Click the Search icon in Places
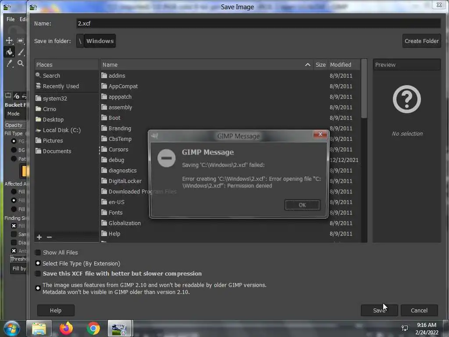Viewport: 449px width, 337px height. [x=38, y=75]
